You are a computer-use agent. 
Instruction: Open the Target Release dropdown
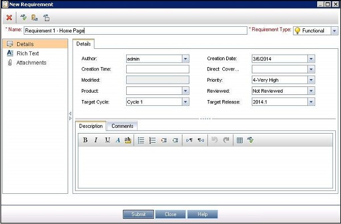point(311,102)
